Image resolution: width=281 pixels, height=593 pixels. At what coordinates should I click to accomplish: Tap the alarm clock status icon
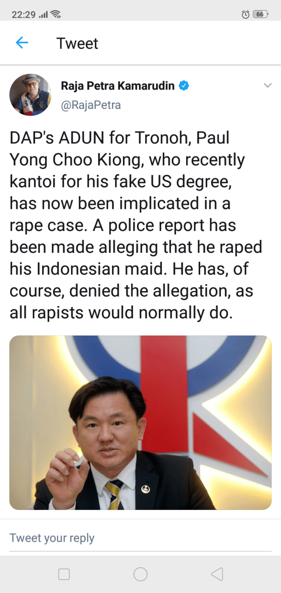[x=245, y=14]
